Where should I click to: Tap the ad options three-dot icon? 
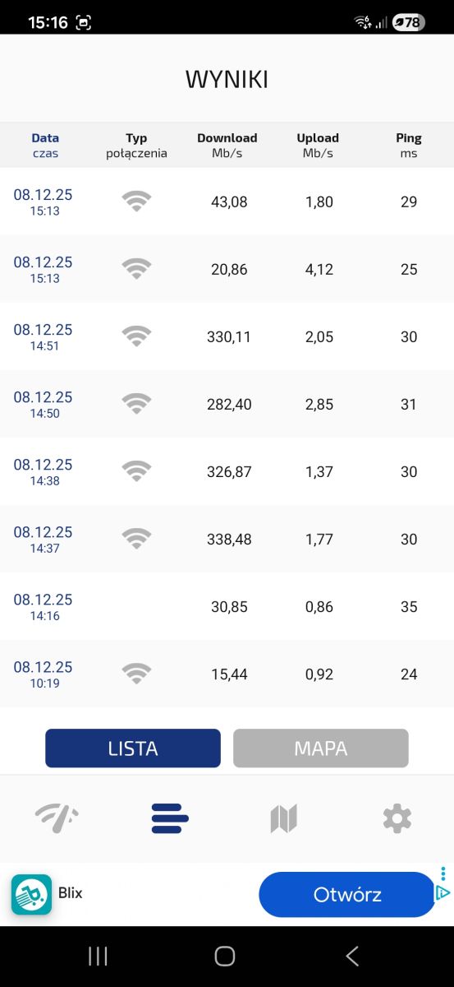pos(443,873)
